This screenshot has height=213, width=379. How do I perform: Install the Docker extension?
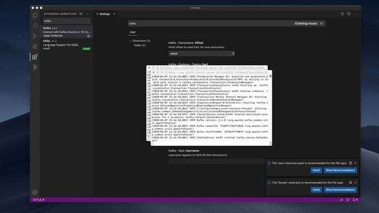pos(316,190)
